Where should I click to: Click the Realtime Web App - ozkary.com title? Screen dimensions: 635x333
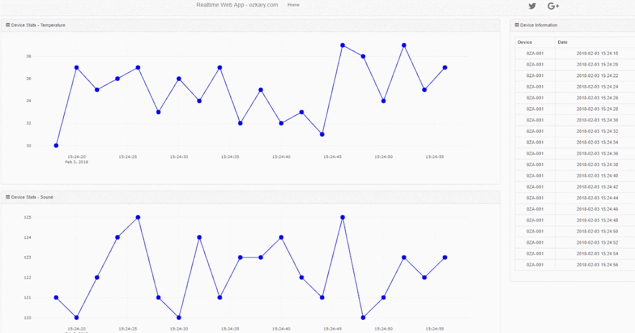point(238,5)
